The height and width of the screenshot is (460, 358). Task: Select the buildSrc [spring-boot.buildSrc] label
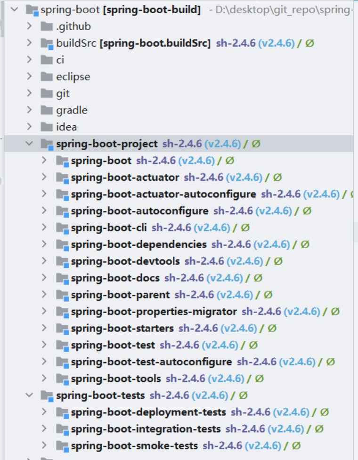[x=133, y=43]
